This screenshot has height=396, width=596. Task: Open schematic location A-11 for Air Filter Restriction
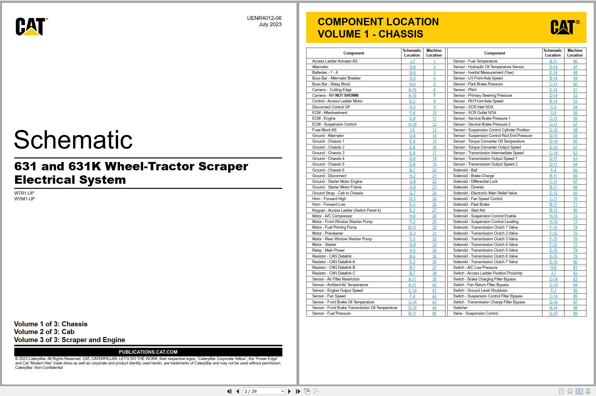412,279
